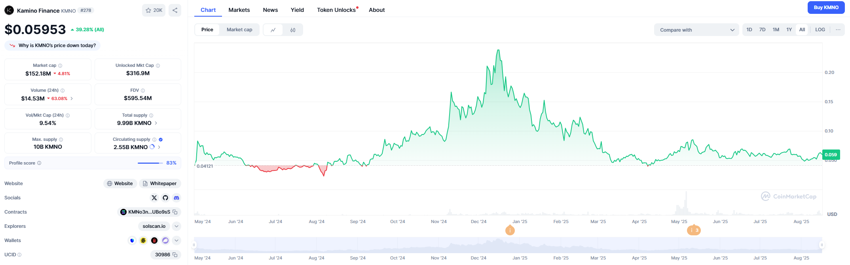Open the blue shield wallet icon
This screenshot has width=850, height=265.
pyautogui.click(x=132, y=240)
